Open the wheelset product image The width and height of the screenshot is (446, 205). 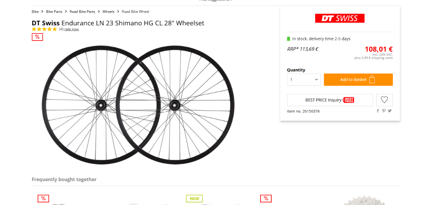click(138, 105)
